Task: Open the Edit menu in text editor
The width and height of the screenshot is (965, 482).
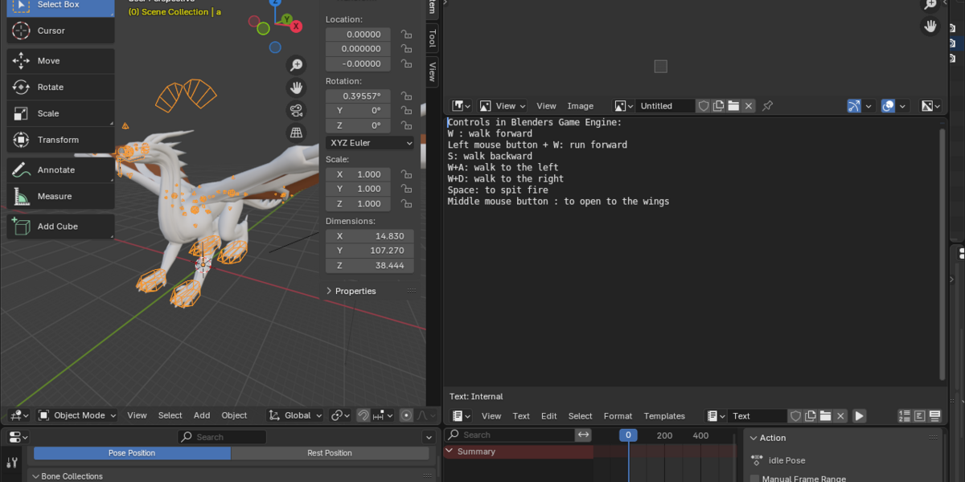Action: click(x=549, y=416)
